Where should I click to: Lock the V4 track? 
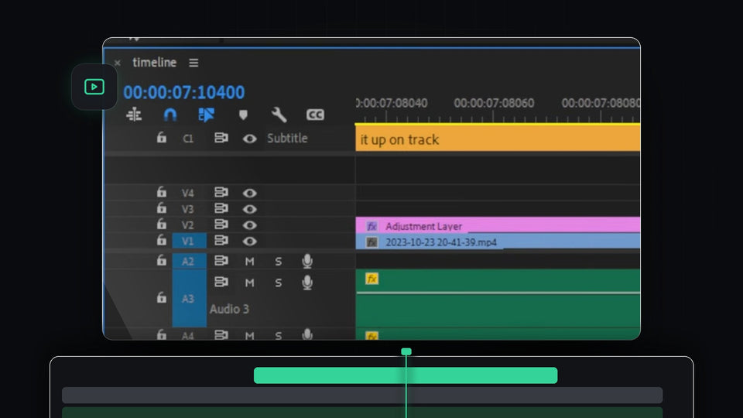(x=162, y=192)
